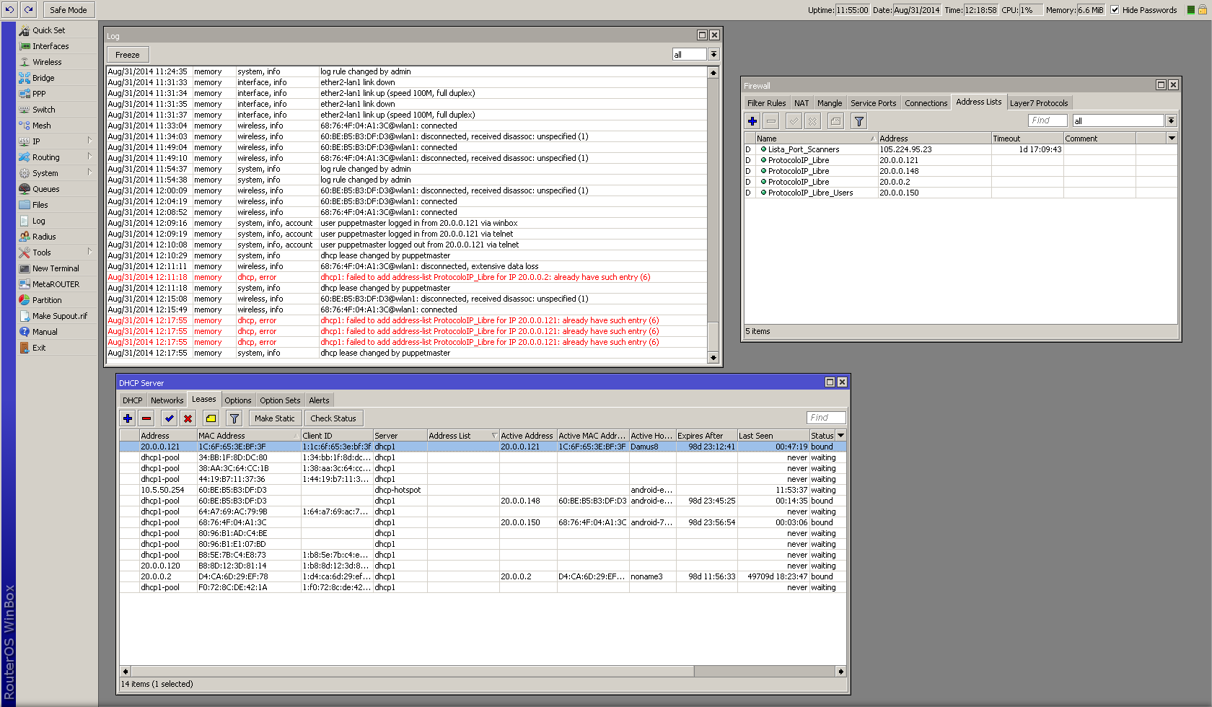Click the comment icon in DHCP Server toolbar
Image resolution: width=1212 pixels, height=707 pixels.
(211, 418)
